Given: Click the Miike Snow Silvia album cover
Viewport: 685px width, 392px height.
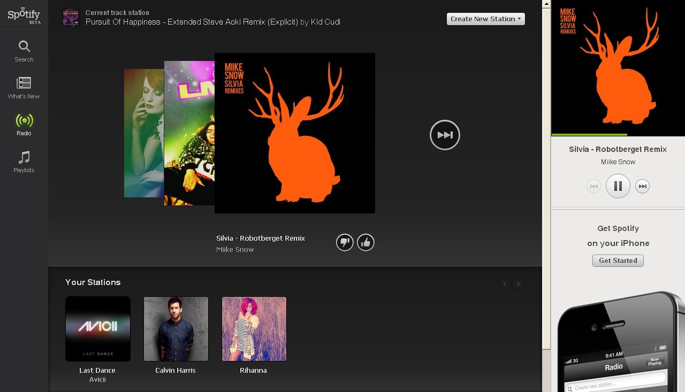Looking at the screenshot, I should [295, 133].
